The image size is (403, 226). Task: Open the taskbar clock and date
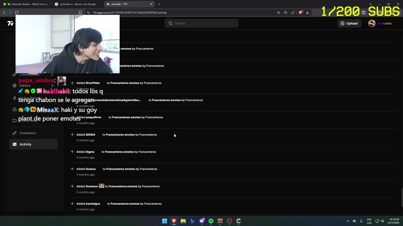[x=394, y=221]
